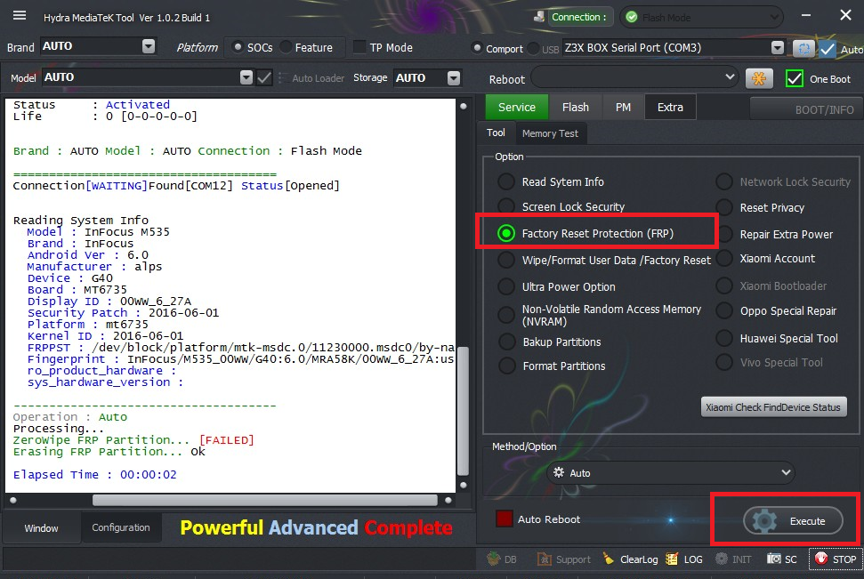The height and width of the screenshot is (579, 864).
Task: Toggle the Auto Loader checkbox
Action: pyautogui.click(x=283, y=78)
